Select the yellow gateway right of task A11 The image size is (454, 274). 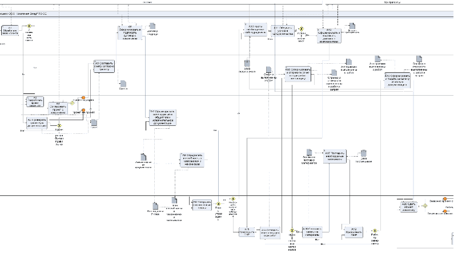[x=302, y=30]
